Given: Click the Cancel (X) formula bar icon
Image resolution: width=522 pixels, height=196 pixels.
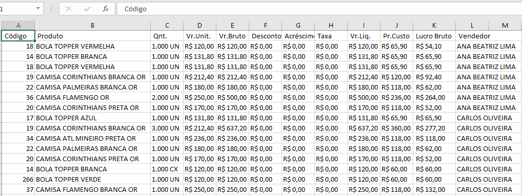Looking at the screenshot, I should click(x=69, y=9).
